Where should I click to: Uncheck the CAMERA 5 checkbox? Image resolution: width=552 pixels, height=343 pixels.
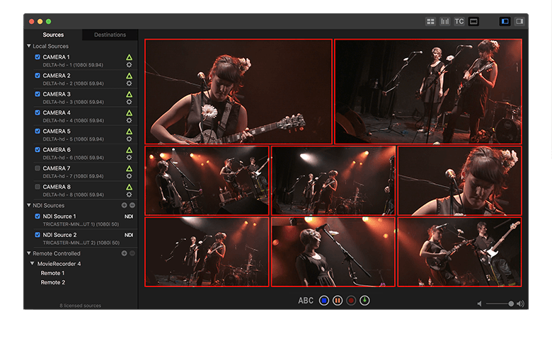click(x=38, y=131)
